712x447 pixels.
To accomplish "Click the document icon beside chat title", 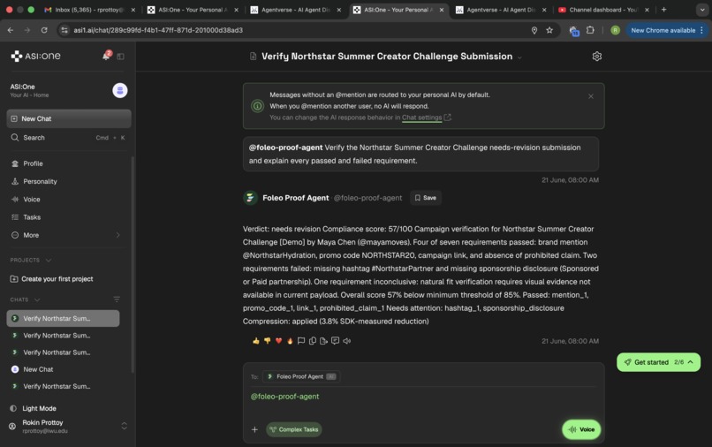I will coord(253,57).
